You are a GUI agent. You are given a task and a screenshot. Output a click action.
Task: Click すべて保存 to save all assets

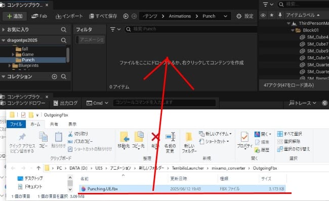[x=103, y=16]
